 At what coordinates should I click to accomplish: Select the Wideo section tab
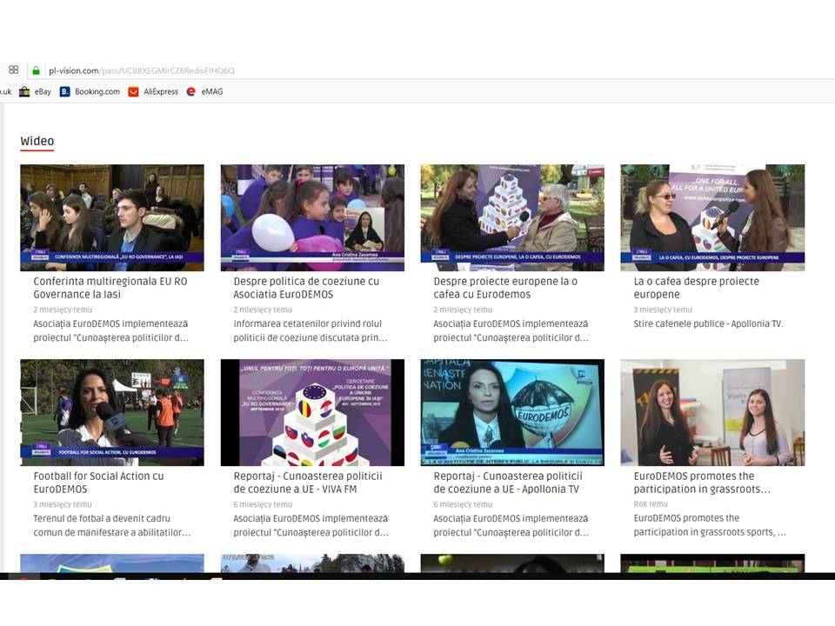click(37, 141)
